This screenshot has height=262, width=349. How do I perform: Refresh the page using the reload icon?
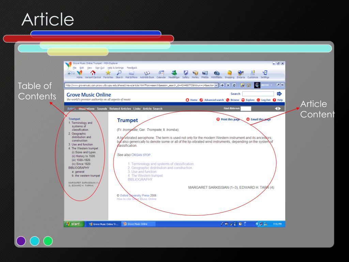(234, 85)
